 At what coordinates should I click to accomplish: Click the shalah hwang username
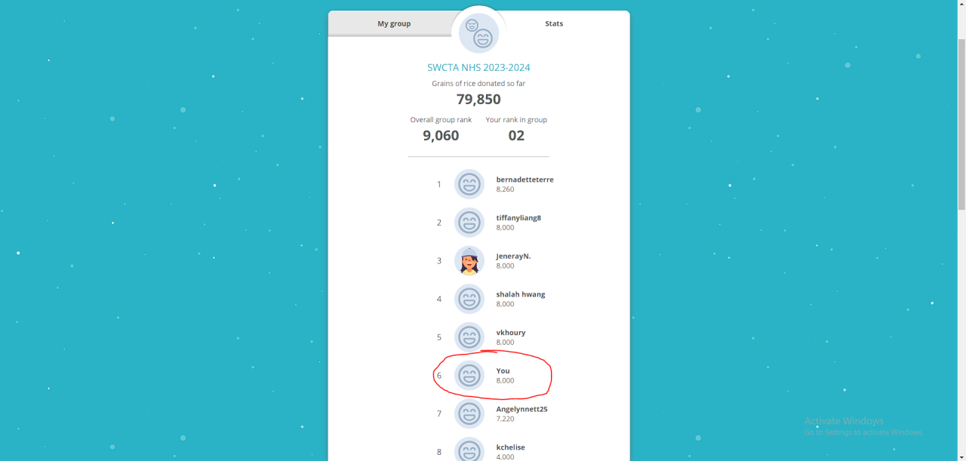tap(520, 294)
